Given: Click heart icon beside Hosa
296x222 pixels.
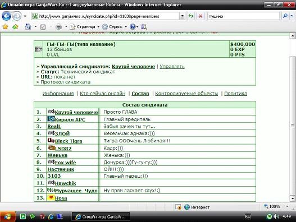Looking at the screenshot, I should pyautogui.click(x=51, y=197).
